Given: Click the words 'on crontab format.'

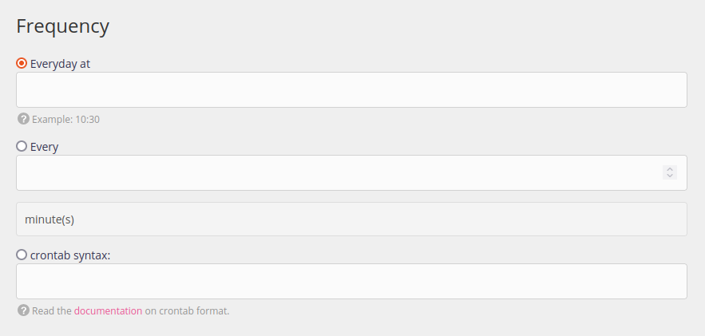Looking at the screenshot, I should point(187,310).
